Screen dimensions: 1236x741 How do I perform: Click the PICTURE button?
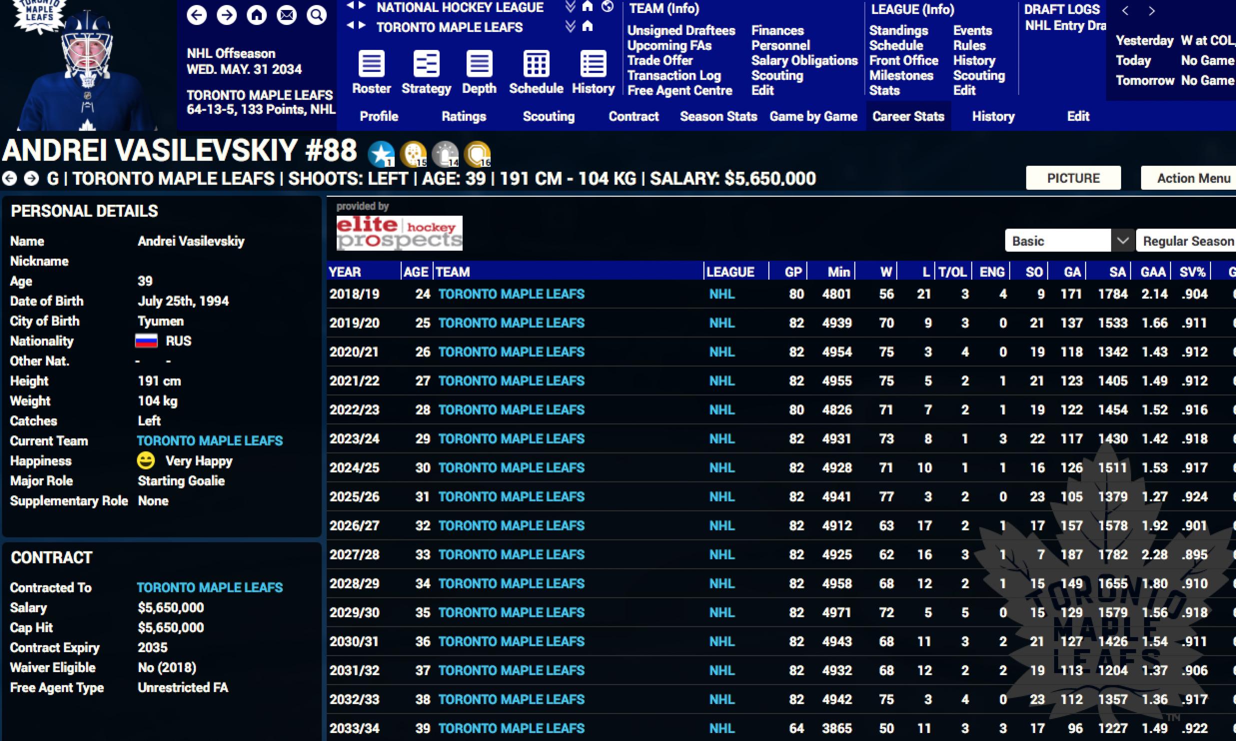tap(1073, 178)
